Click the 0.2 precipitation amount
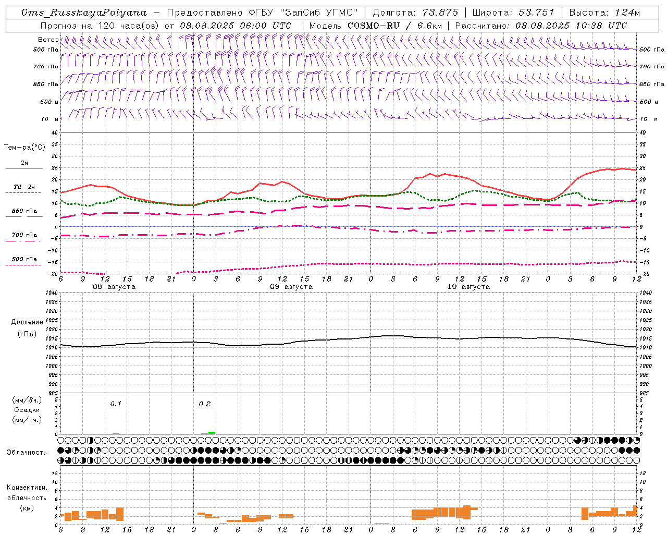The width and height of the screenshot is (667, 534). click(x=205, y=404)
